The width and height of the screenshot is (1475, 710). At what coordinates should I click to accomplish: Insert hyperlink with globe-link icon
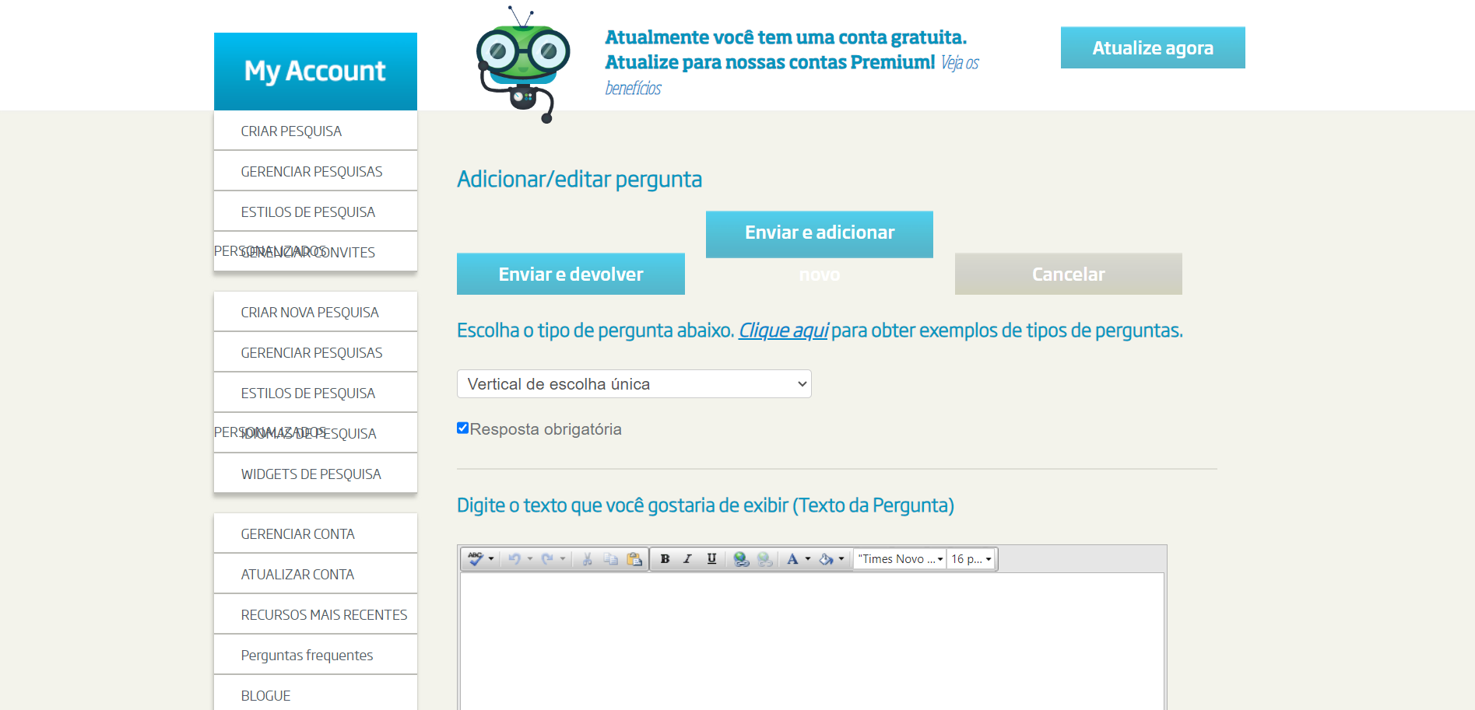pos(741,559)
